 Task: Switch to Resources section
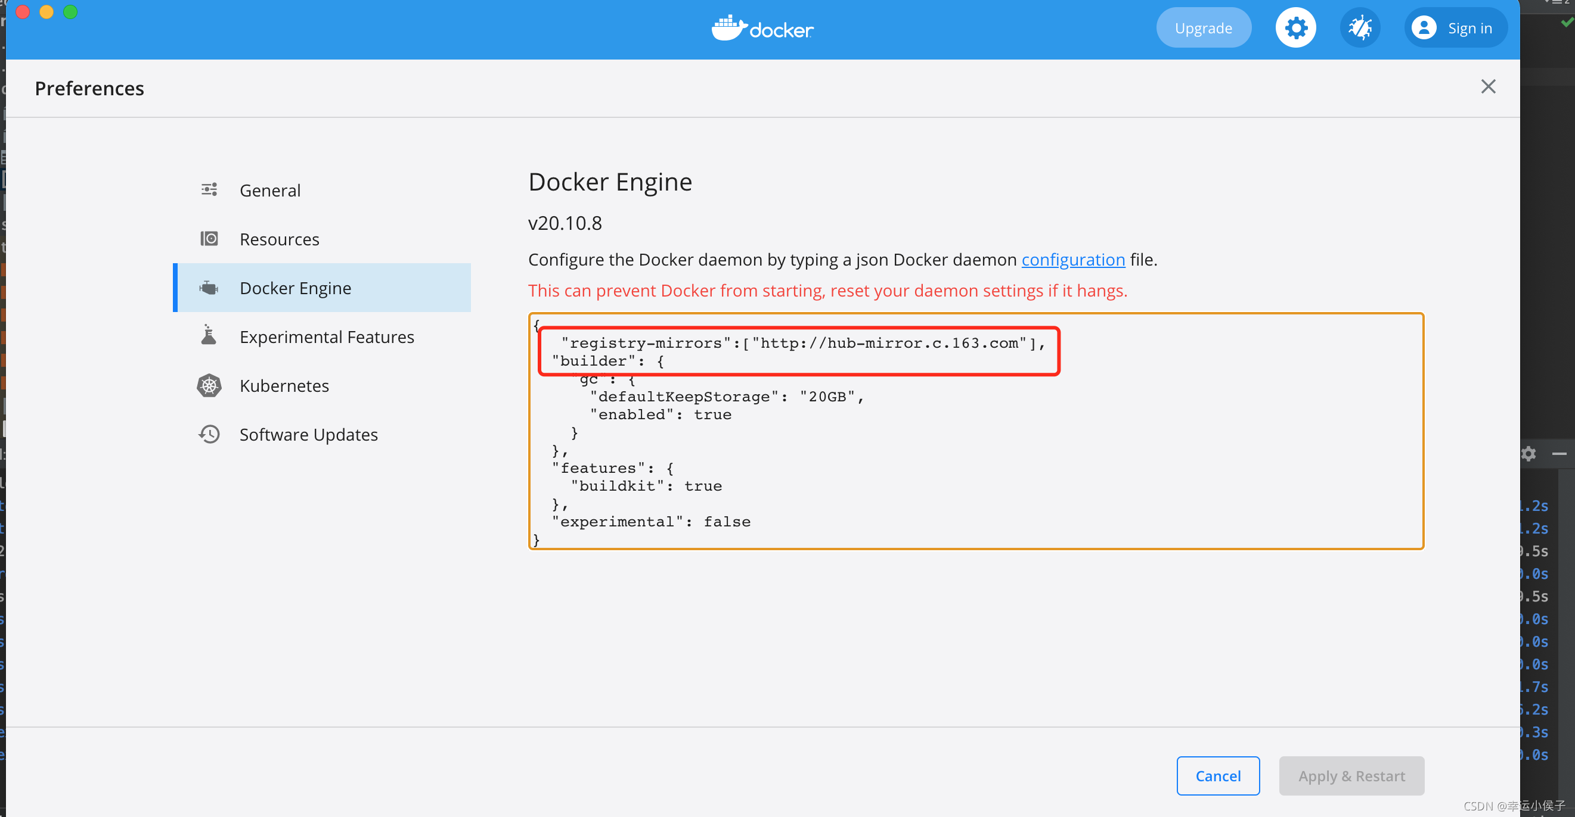(x=280, y=239)
